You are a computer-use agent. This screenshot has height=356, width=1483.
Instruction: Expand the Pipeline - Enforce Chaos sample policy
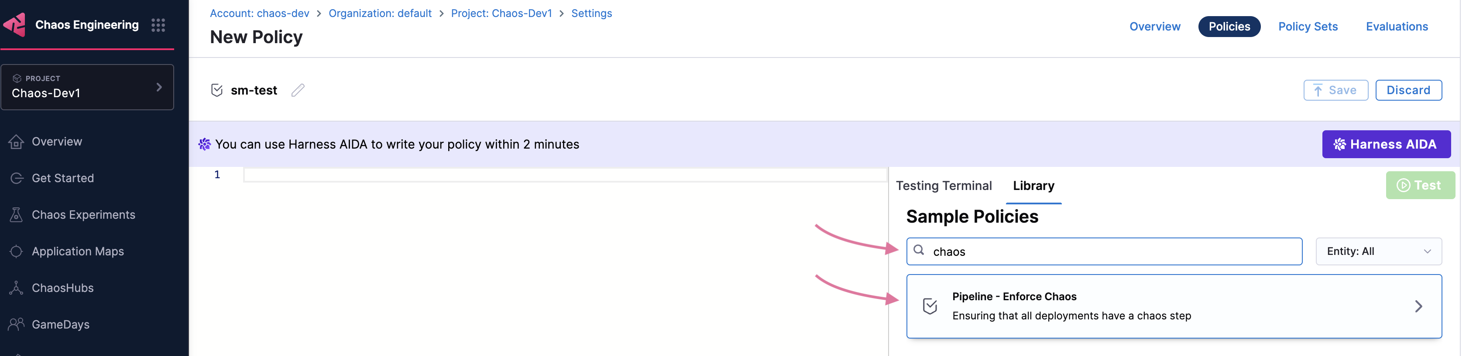point(1418,306)
